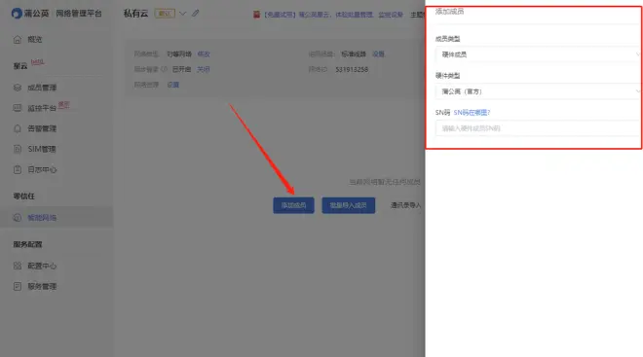Click the SIM管理 card icon
The width and height of the screenshot is (643, 357).
pyautogui.click(x=18, y=149)
